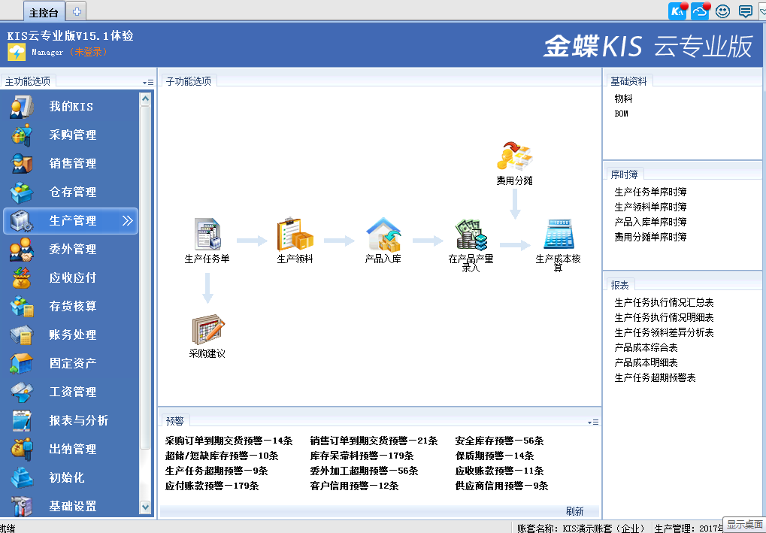Open 生产任务超期预警表 report

click(655, 377)
